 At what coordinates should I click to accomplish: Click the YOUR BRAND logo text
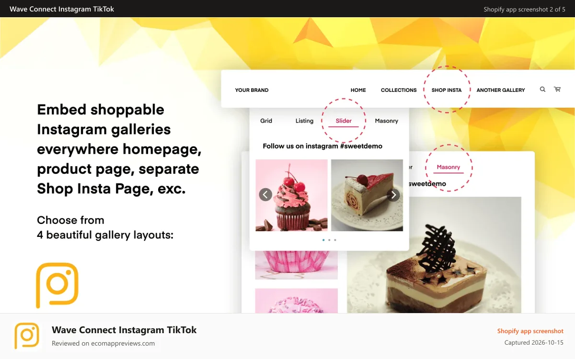coord(252,90)
